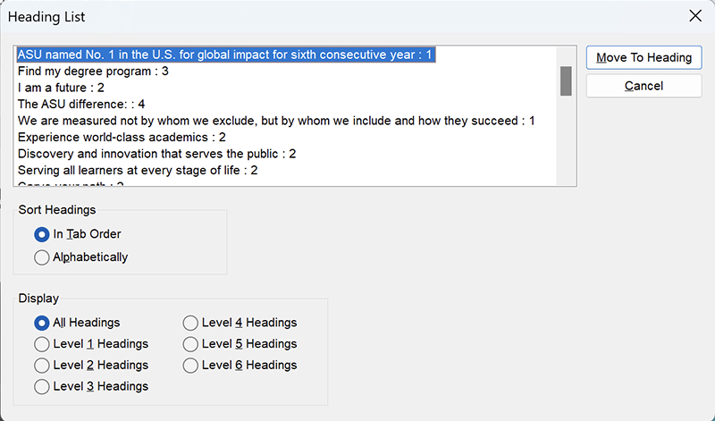This screenshot has height=421, width=715.
Task: Select 'The ASU difference: : 4' heading
Action: click(81, 104)
